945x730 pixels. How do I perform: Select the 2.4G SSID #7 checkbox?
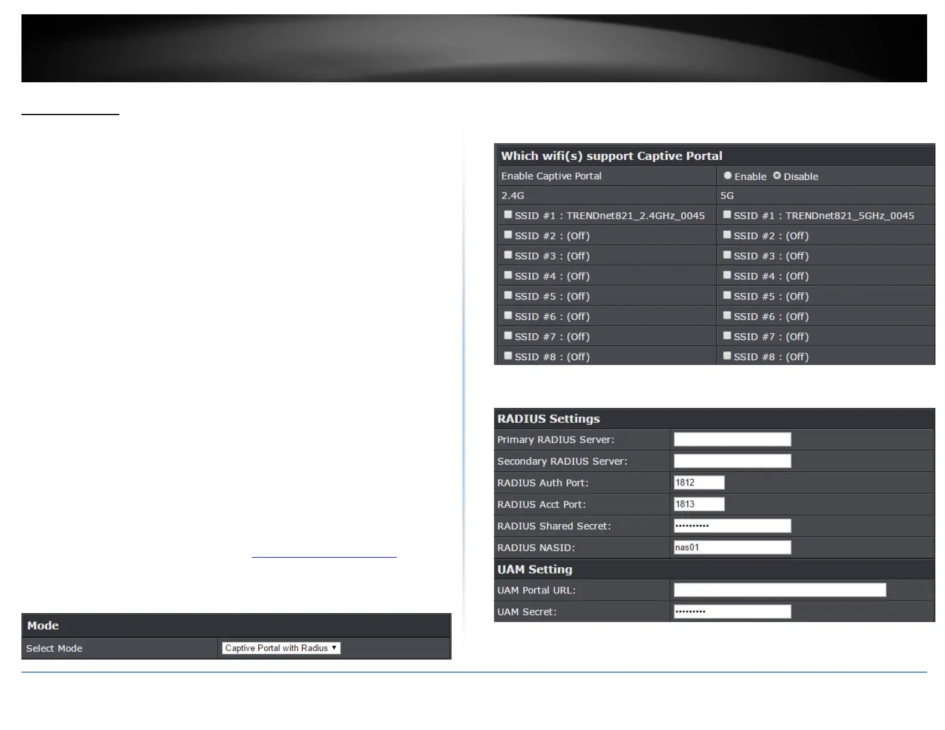pos(508,336)
